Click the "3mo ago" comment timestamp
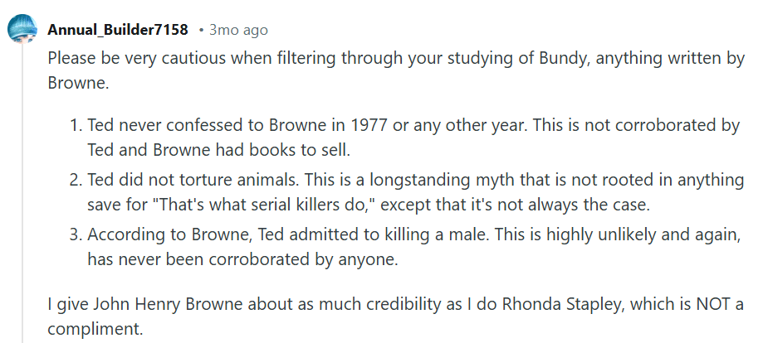The height and width of the screenshot is (343, 763). (x=238, y=30)
